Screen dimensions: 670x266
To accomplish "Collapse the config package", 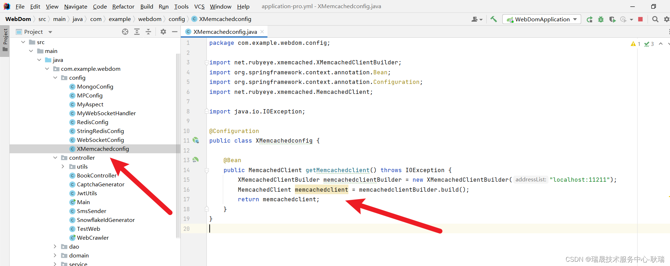I will pyautogui.click(x=55, y=78).
